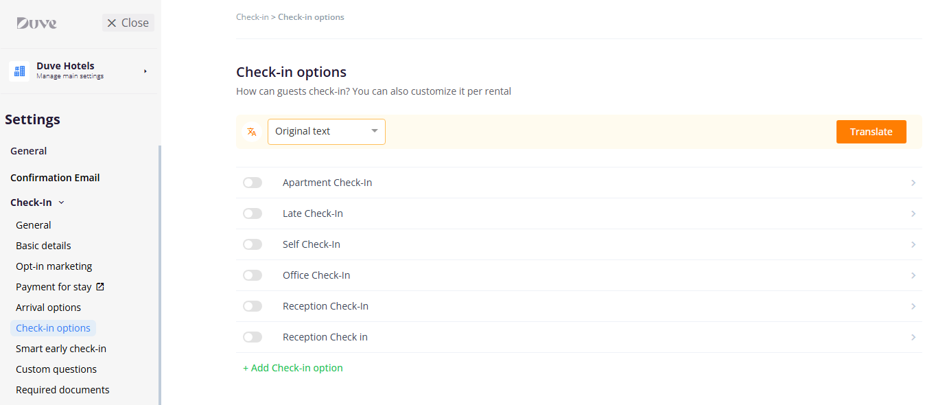
Task: Click the Duve logo
Action: (x=36, y=23)
